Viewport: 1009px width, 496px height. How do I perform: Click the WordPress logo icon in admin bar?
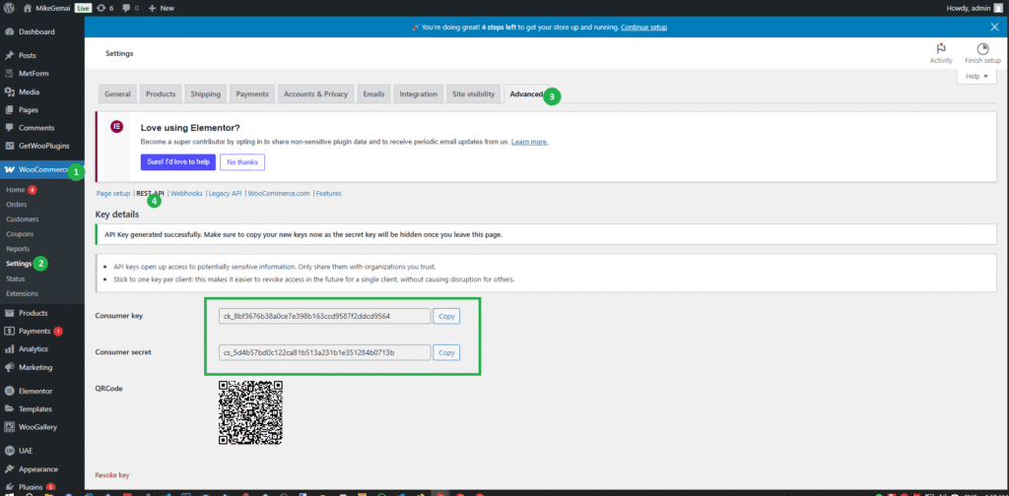(x=8, y=8)
